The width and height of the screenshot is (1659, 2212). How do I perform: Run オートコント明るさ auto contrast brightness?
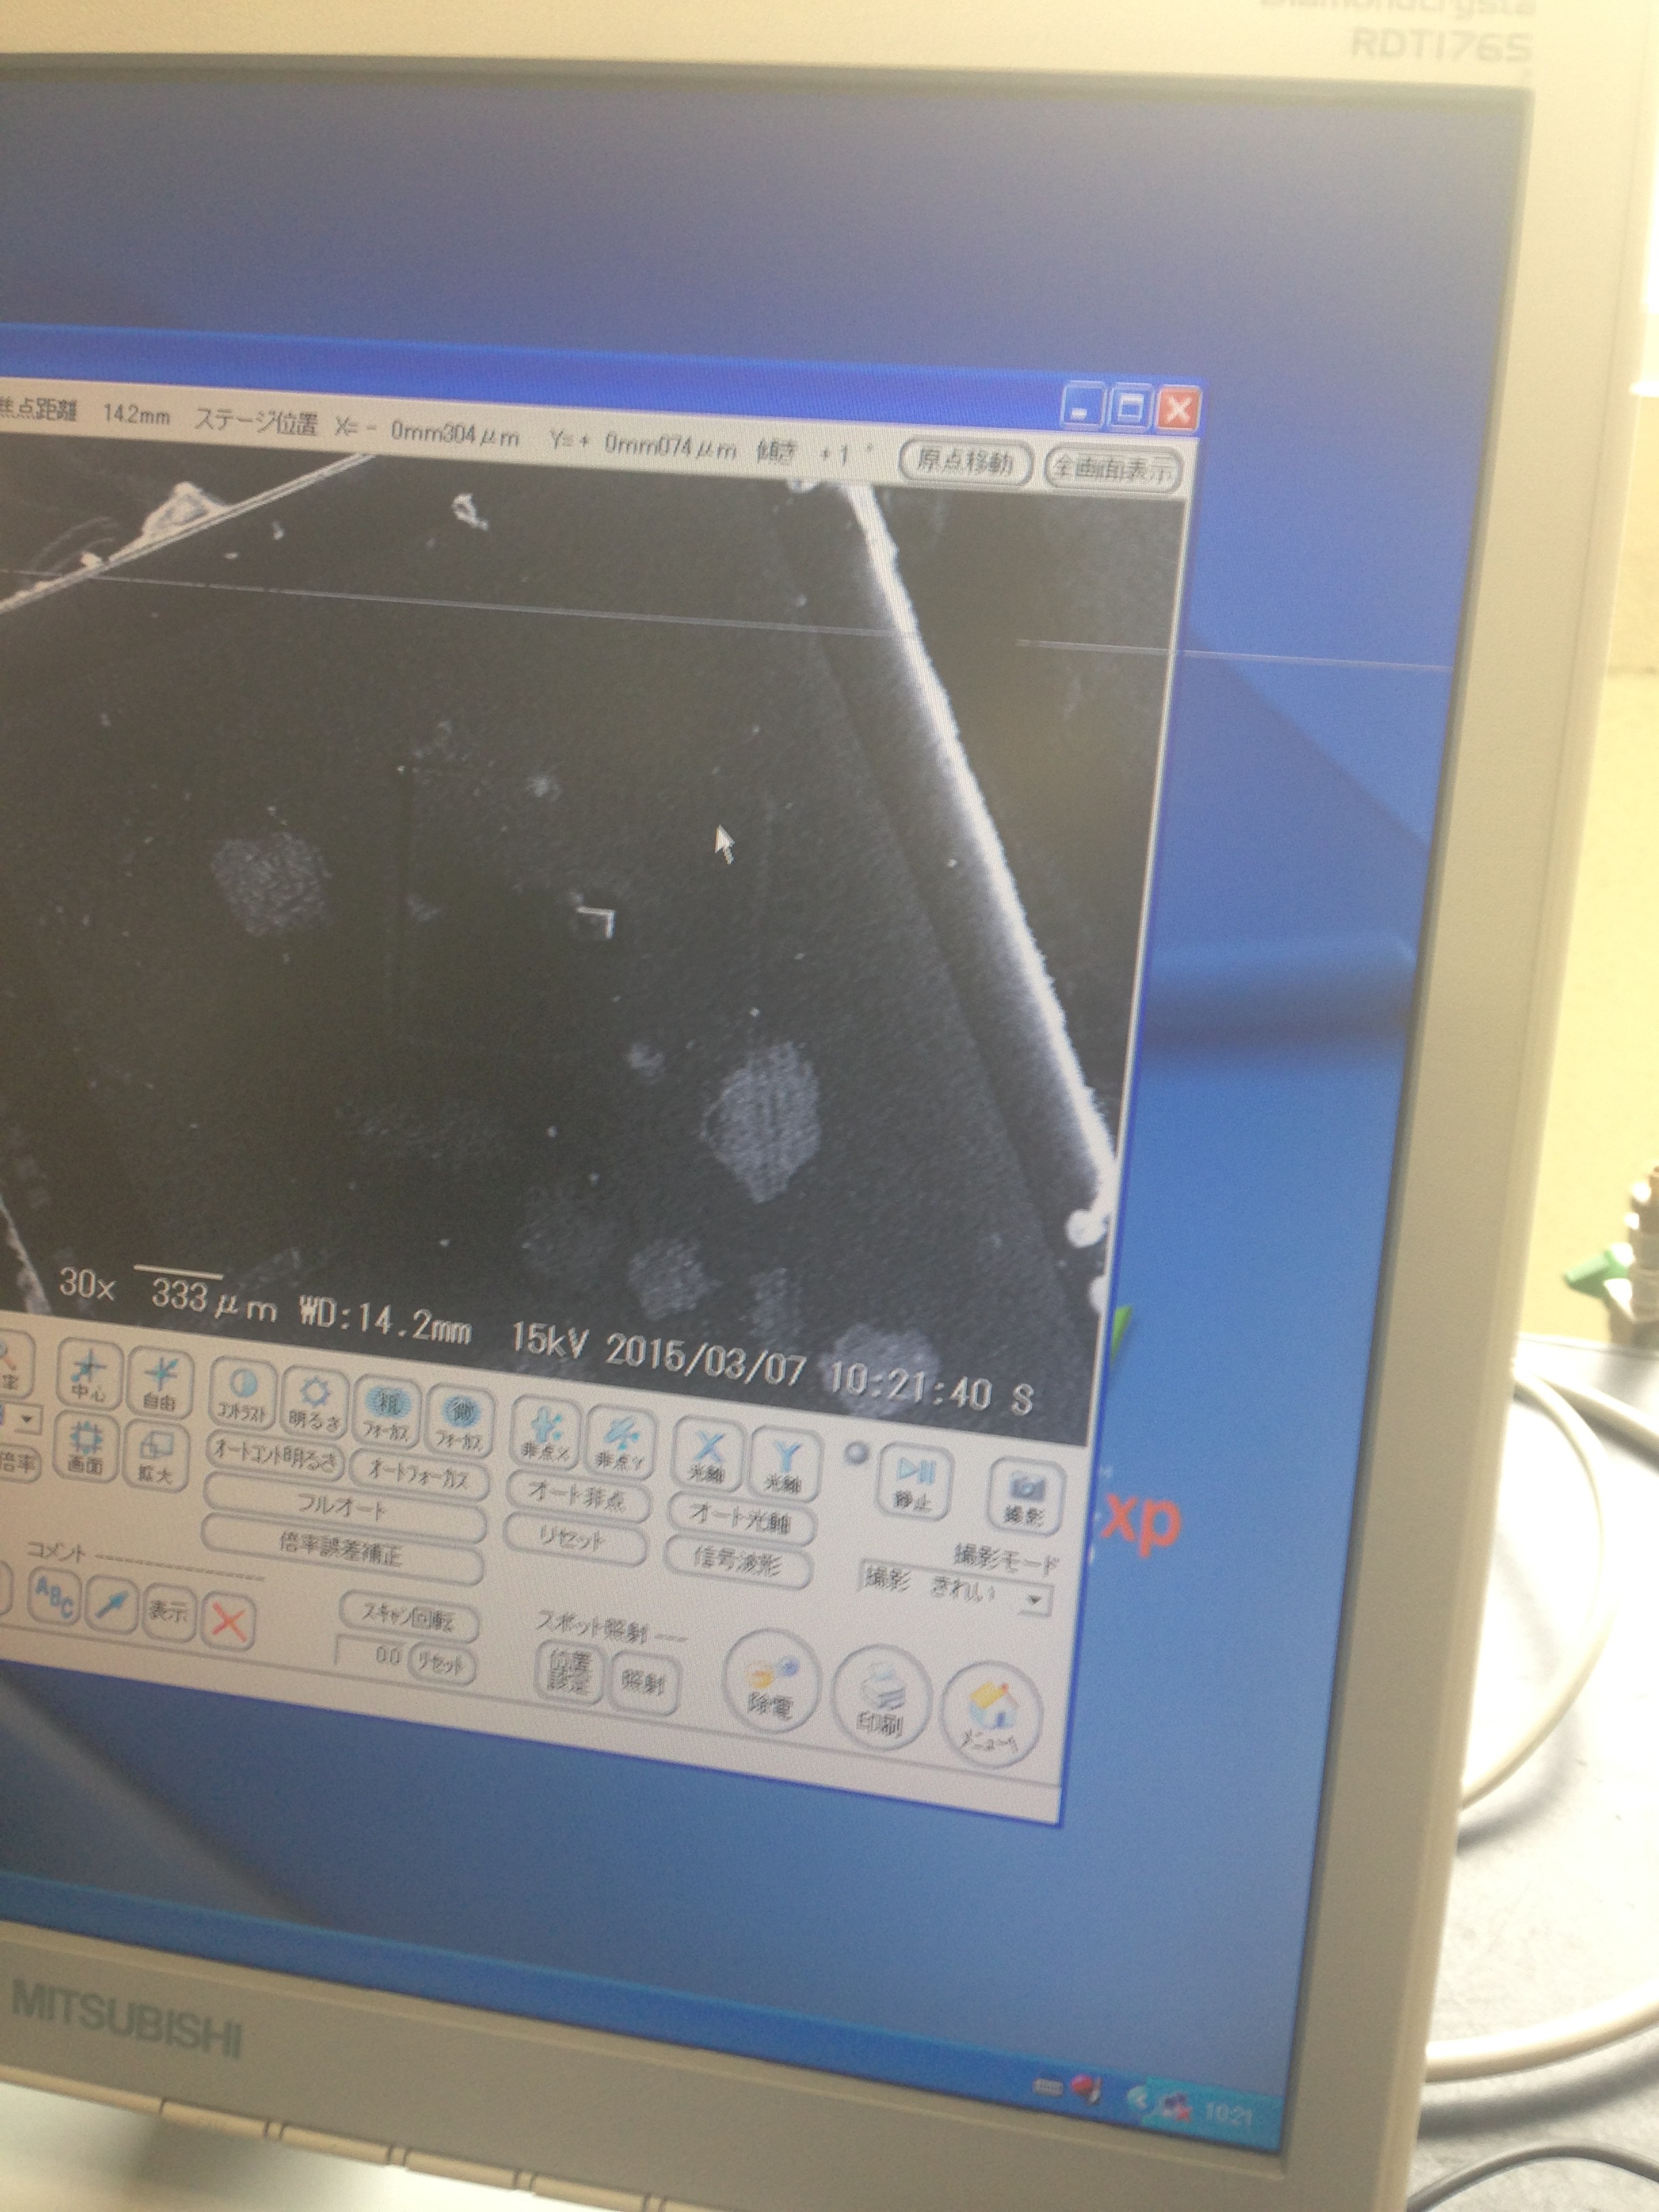(276, 1456)
